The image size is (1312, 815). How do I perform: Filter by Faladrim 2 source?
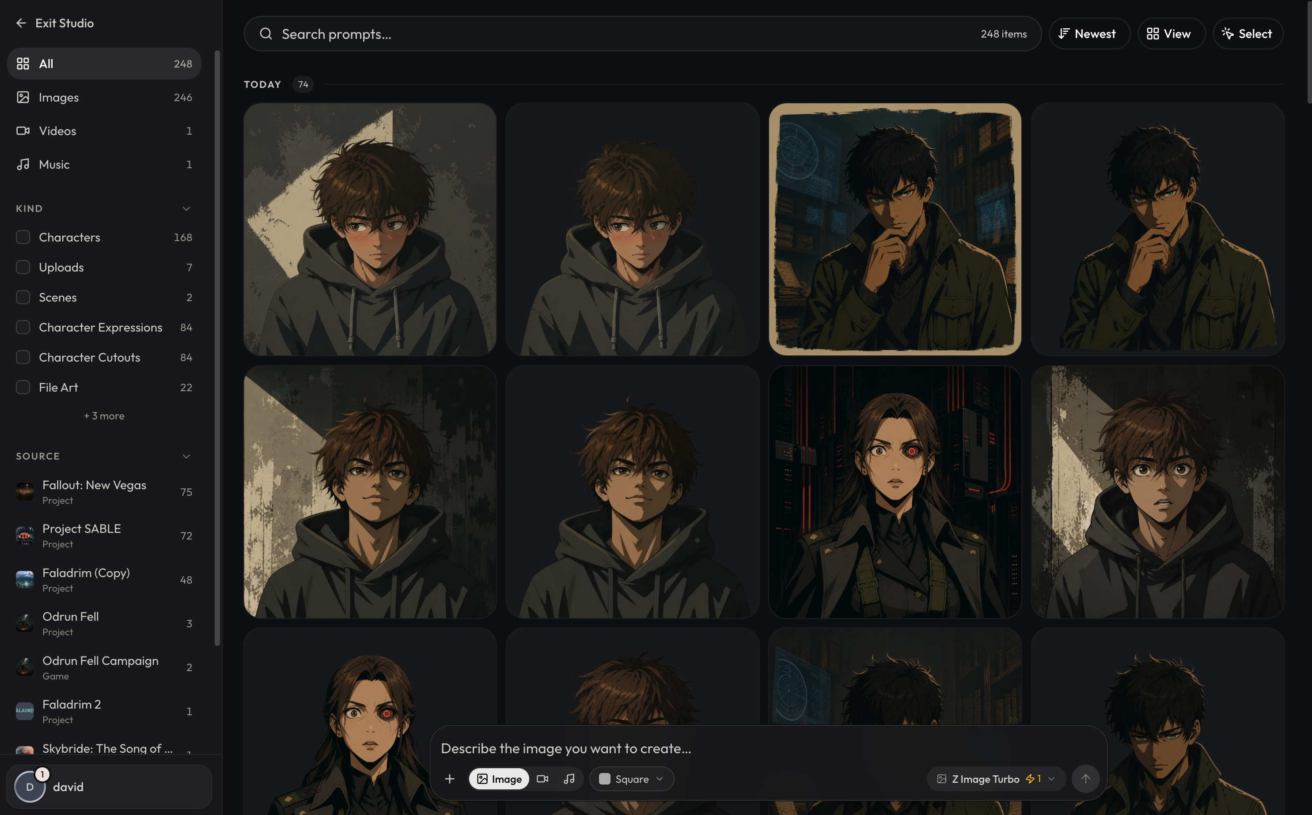click(104, 711)
